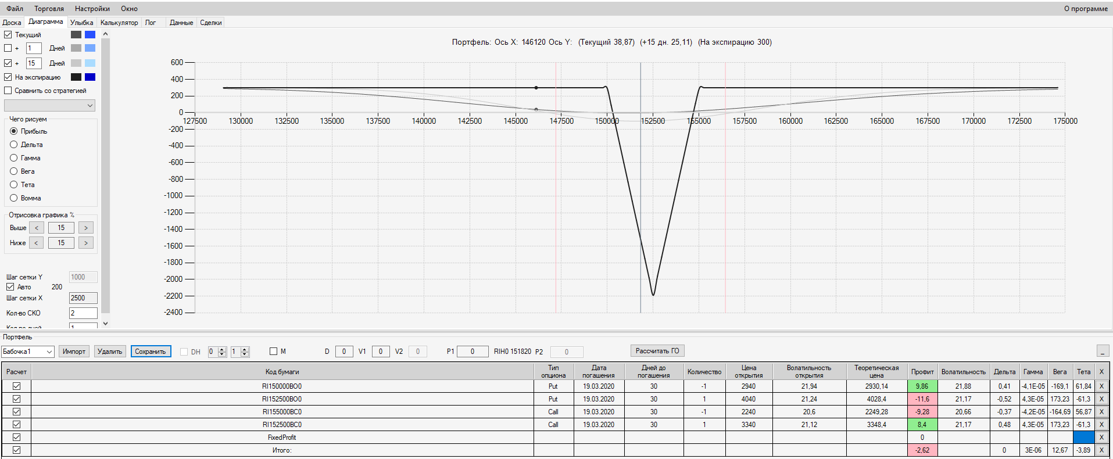Increase the Ниже percent with right arrow
This screenshot has width=1113, height=459.
coord(86,243)
